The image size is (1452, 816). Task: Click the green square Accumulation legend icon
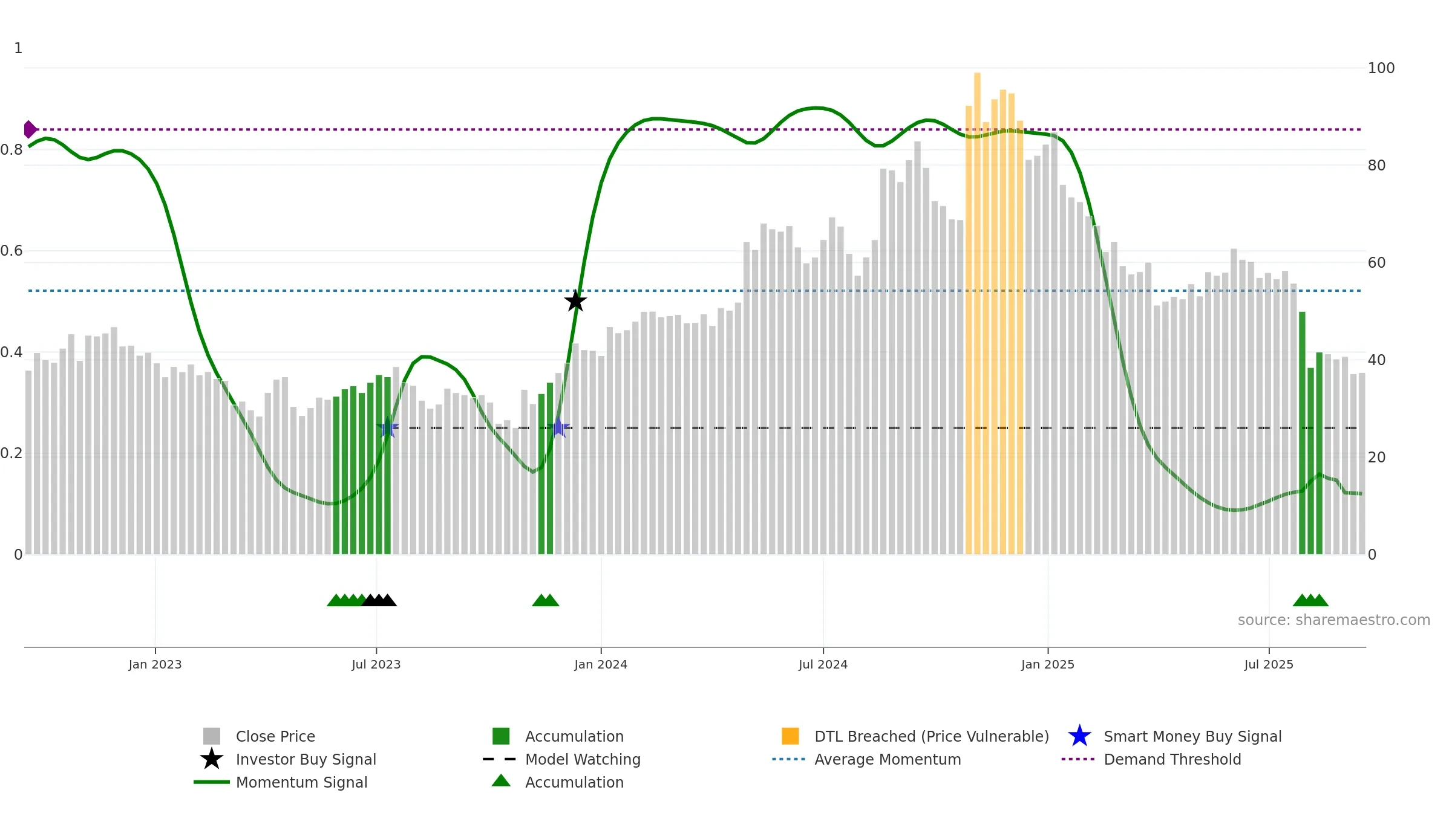(x=501, y=736)
